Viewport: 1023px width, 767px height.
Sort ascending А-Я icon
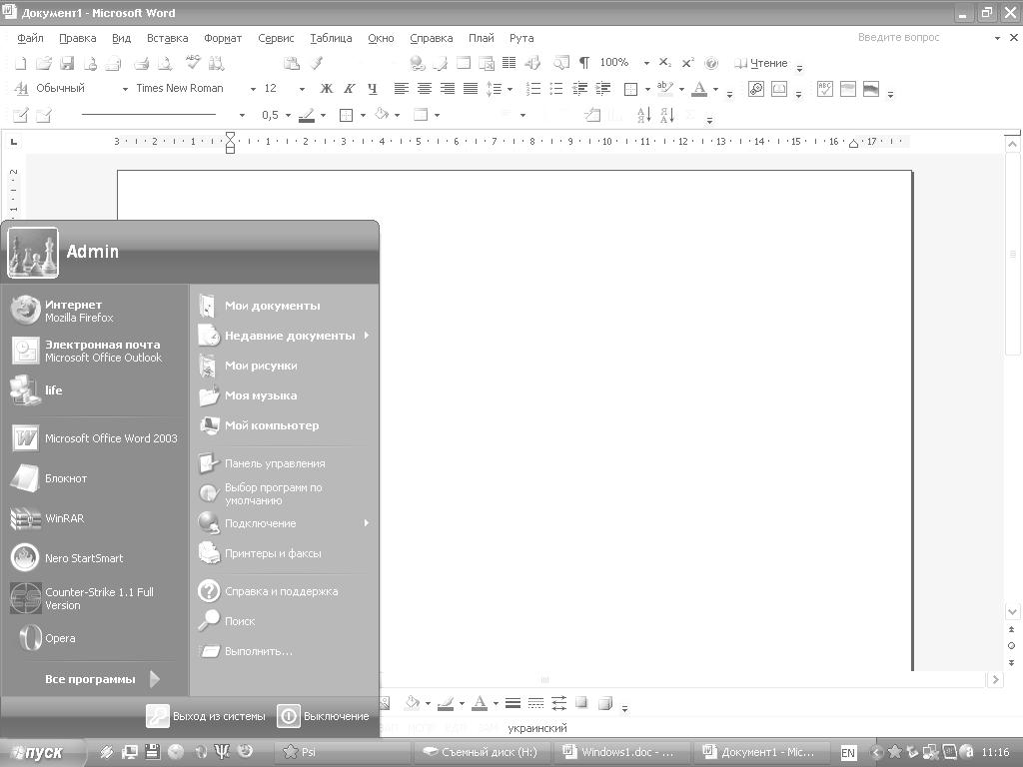644,116
